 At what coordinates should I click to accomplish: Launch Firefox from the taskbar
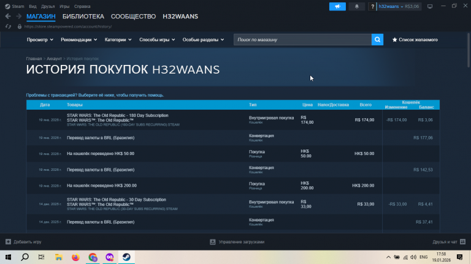(x=75, y=257)
